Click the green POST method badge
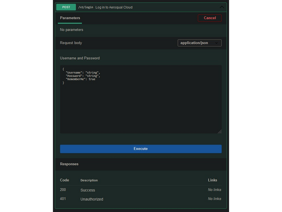 pyautogui.click(x=66, y=7)
